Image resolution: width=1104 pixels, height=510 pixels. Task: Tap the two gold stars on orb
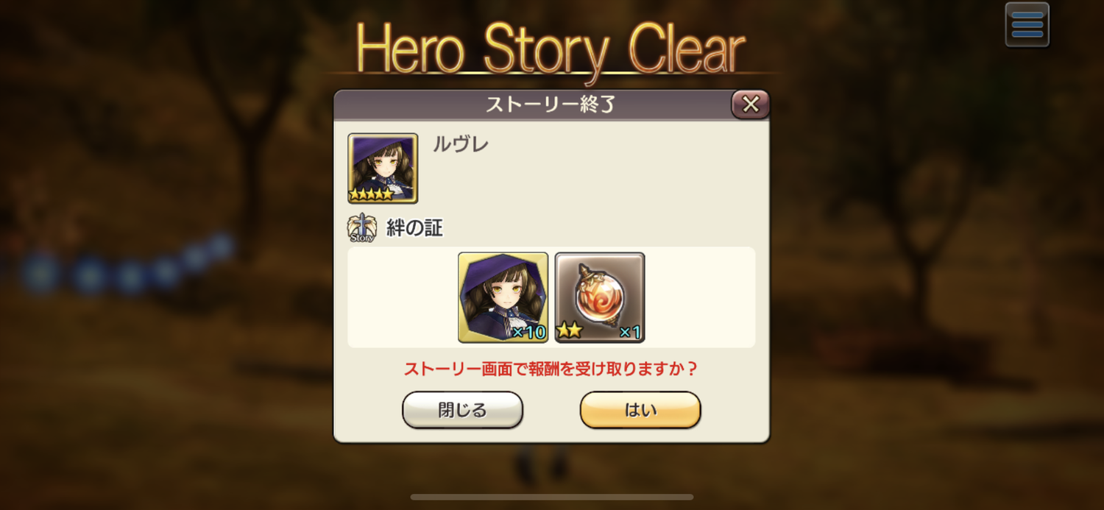[x=569, y=330]
